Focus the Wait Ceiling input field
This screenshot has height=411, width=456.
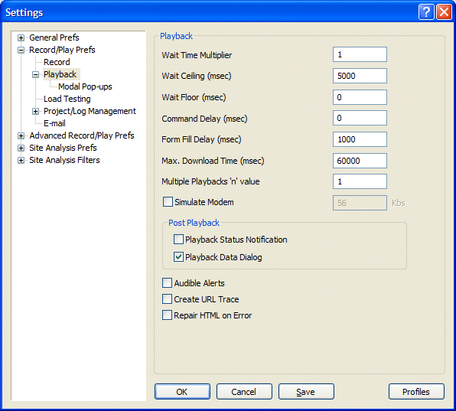coord(360,76)
